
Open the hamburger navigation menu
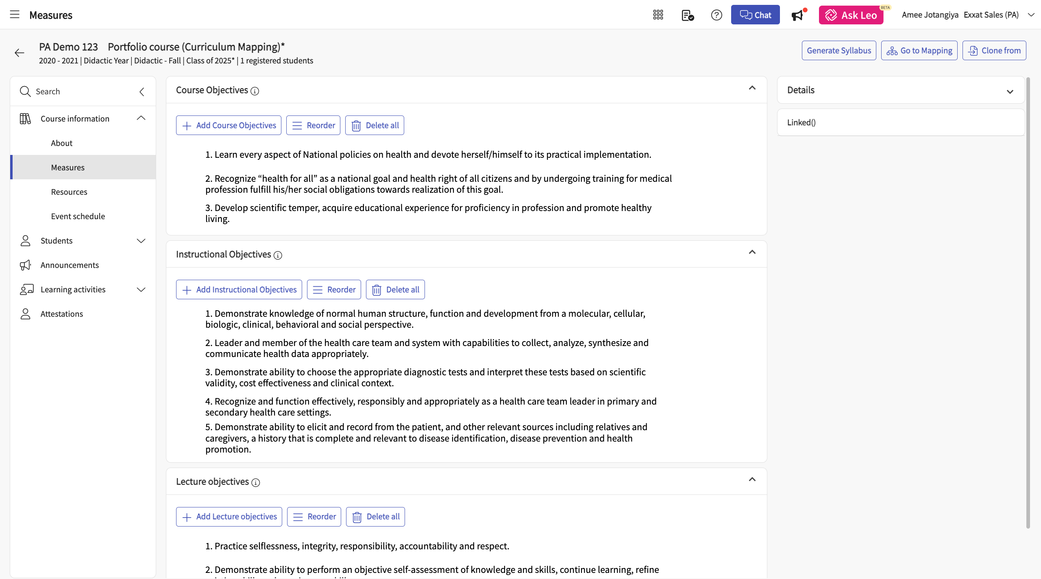pos(15,15)
